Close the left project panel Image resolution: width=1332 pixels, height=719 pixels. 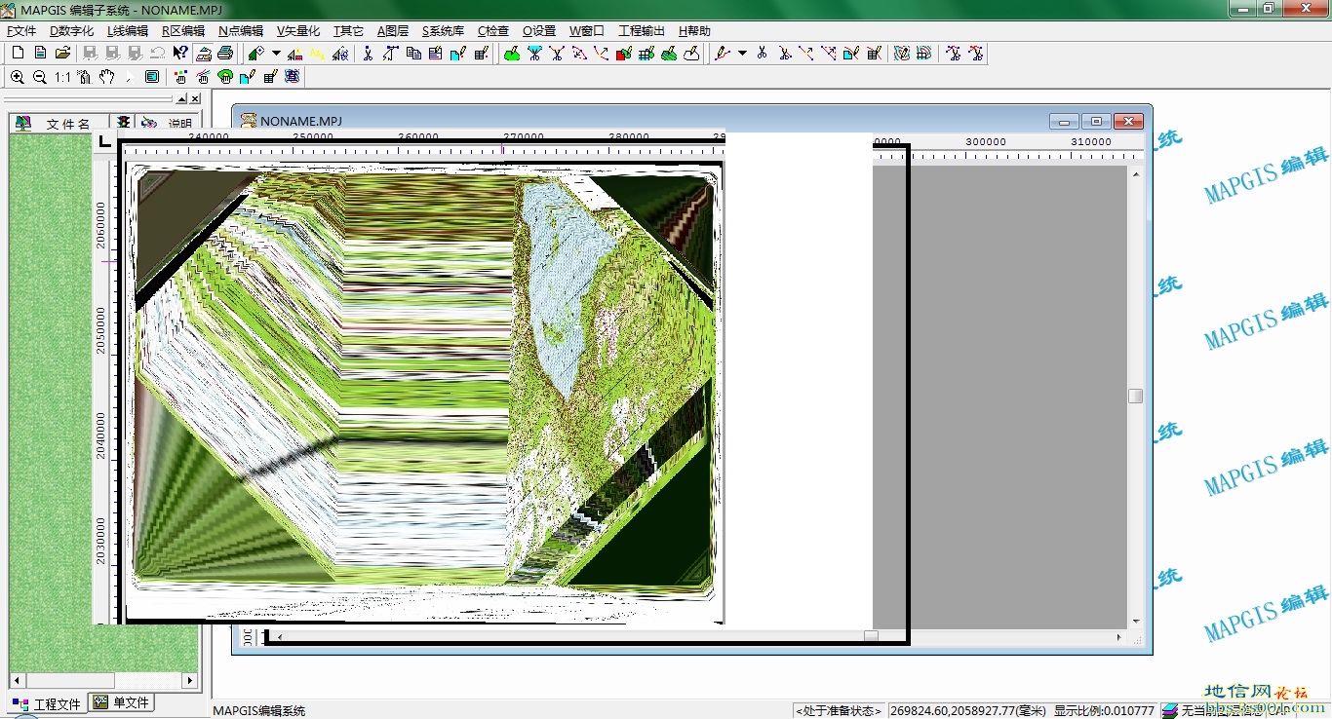[x=195, y=99]
